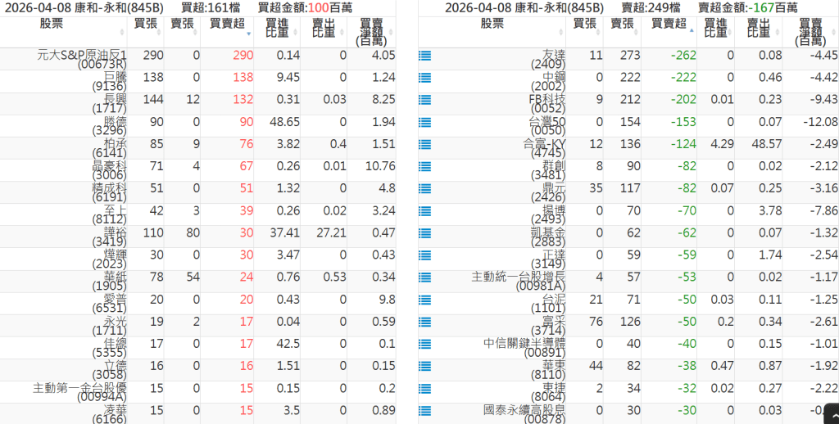The width and height of the screenshot is (839, 424).
Task: Click the list icon in the 東捷 (8064) row
Action: (x=424, y=387)
